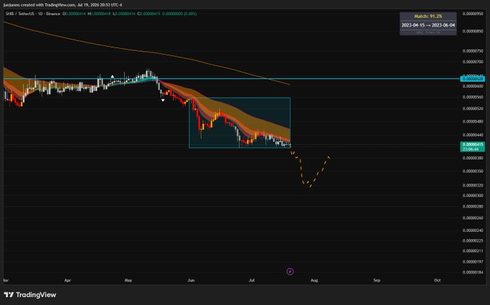
Task: Click the 0.00000240 price axis label
Action: point(473,230)
